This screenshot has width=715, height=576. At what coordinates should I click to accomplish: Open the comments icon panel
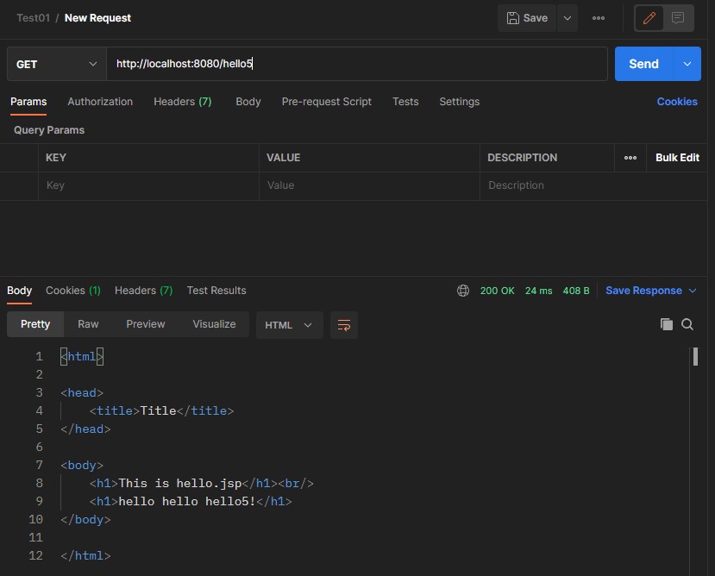[x=678, y=18]
